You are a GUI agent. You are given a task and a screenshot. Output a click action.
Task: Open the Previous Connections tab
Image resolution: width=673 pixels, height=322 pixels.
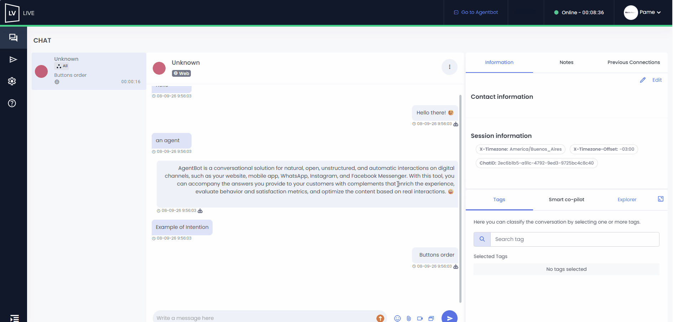[634, 63]
